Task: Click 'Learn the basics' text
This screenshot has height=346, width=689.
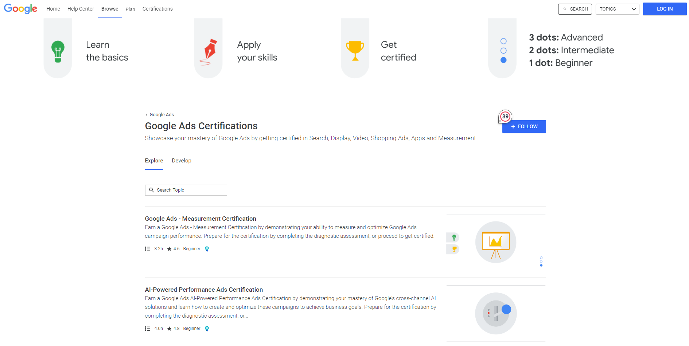Action: click(107, 51)
